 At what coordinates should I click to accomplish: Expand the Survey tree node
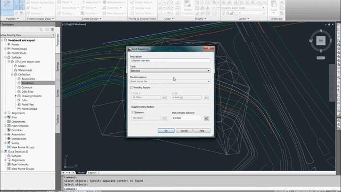pyautogui.click(x=5, y=143)
